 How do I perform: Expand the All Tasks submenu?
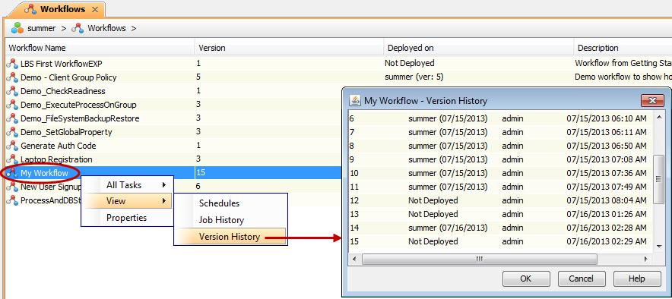[163, 185]
